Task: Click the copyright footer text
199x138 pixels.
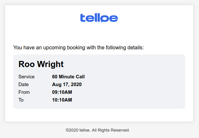Action: coord(98,130)
